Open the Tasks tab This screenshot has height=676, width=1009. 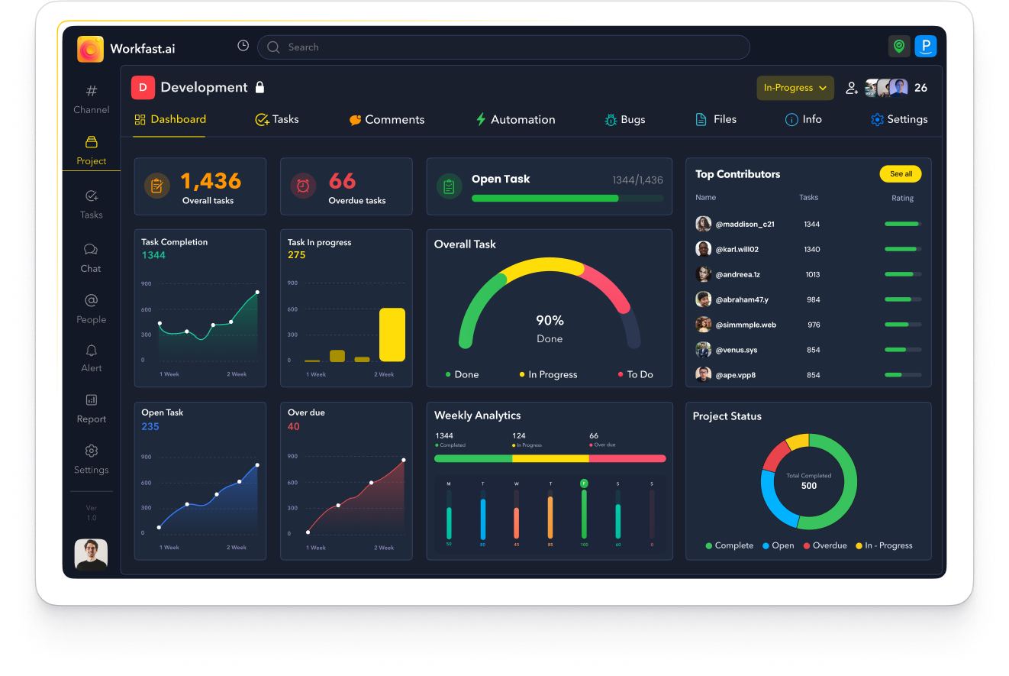pos(276,119)
